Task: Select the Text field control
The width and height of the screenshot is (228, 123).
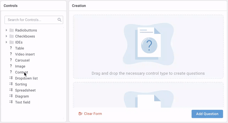Action: (x=22, y=102)
